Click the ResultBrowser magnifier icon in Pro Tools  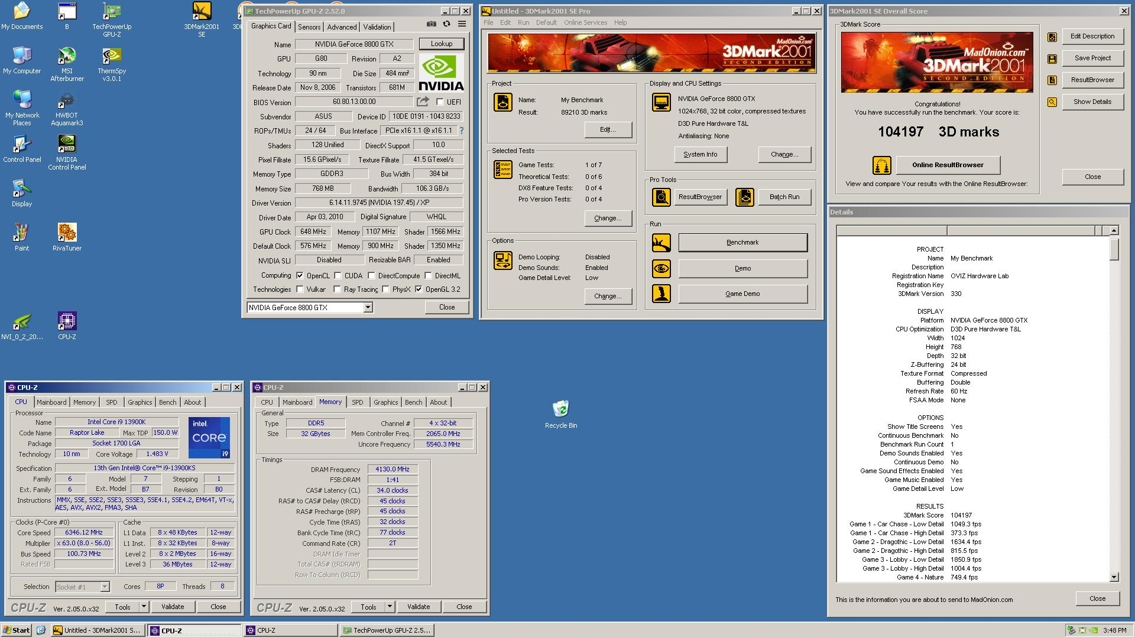(661, 197)
